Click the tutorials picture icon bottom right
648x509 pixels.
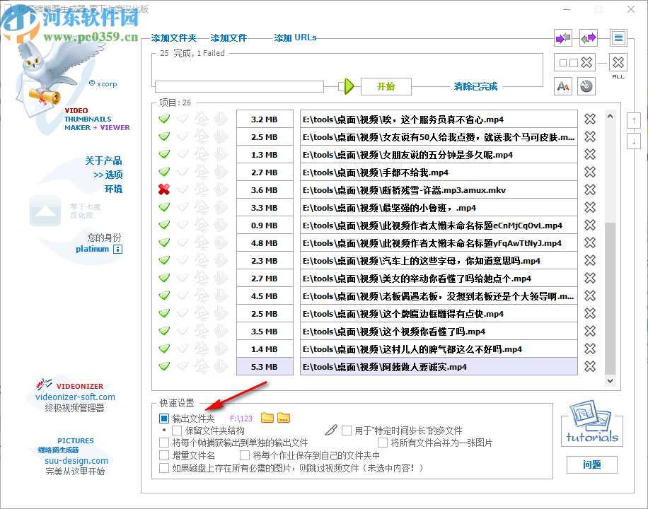point(591,421)
